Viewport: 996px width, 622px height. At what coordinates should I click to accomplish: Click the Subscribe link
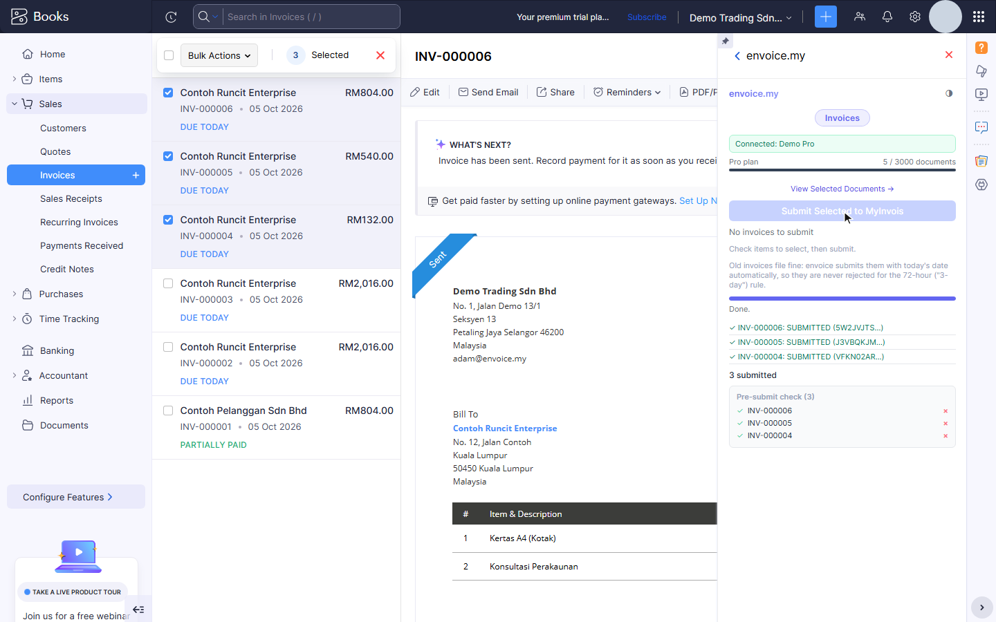tap(647, 17)
